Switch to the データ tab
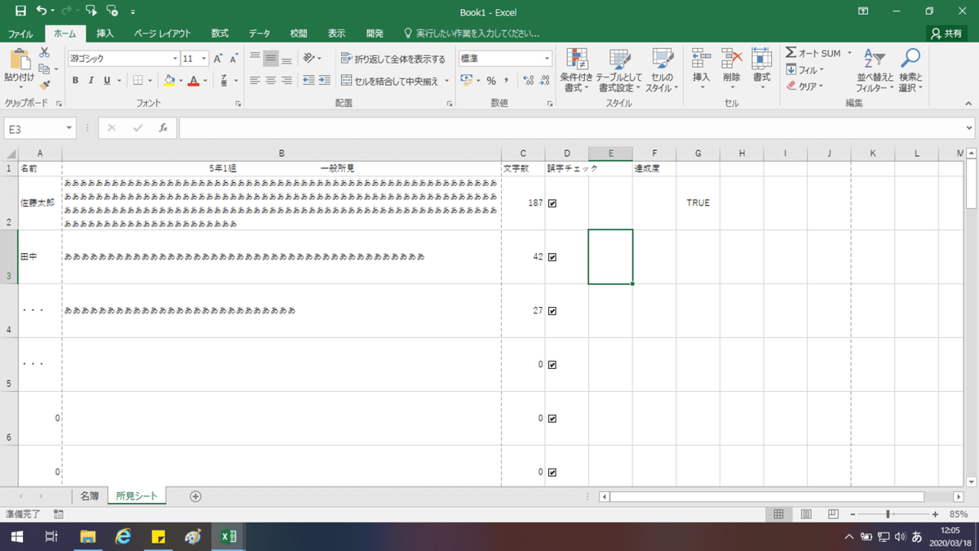This screenshot has height=551, width=979. (259, 33)
